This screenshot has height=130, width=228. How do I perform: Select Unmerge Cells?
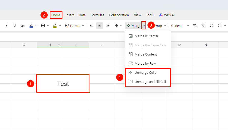(148, 72)
